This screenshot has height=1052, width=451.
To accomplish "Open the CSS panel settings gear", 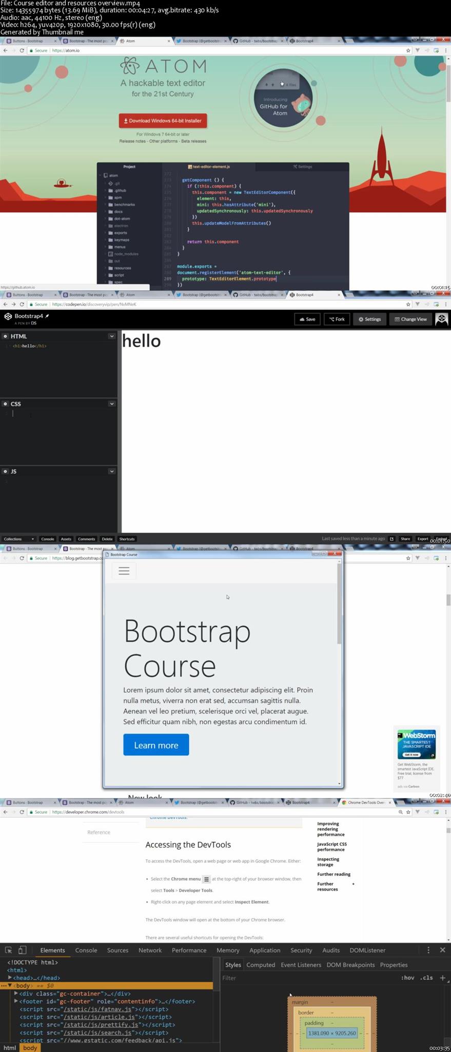I will (x=5, y=404).
